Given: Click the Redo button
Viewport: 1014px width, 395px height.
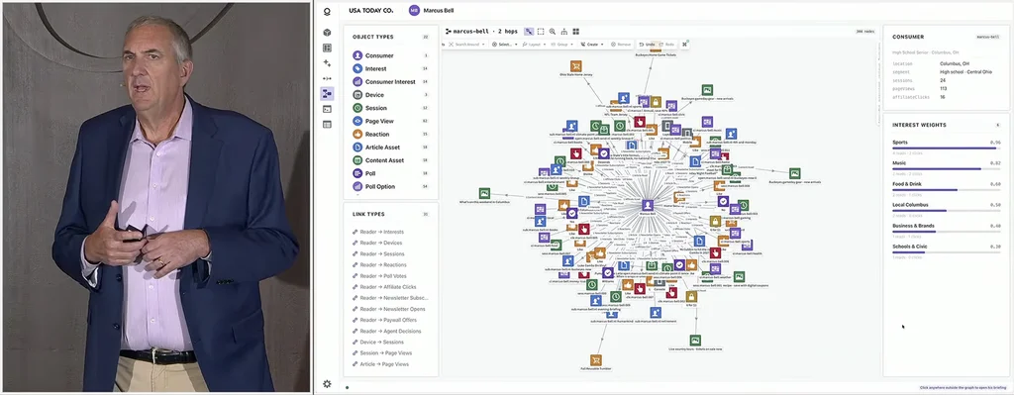Looking at the screenshot, I should [x=666, y=44].
